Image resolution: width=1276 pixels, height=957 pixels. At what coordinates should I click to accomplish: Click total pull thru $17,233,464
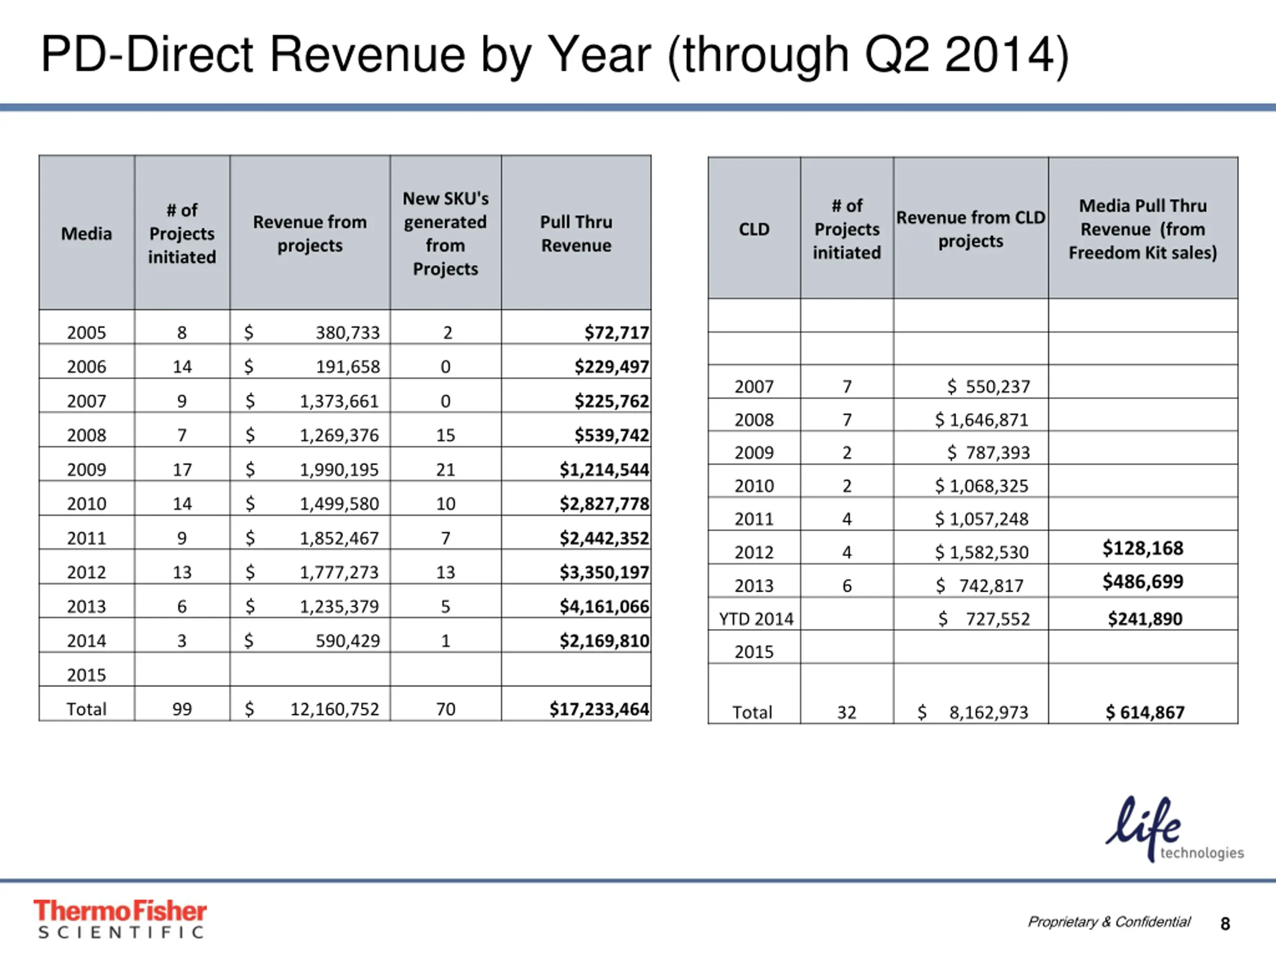(599, 709)
